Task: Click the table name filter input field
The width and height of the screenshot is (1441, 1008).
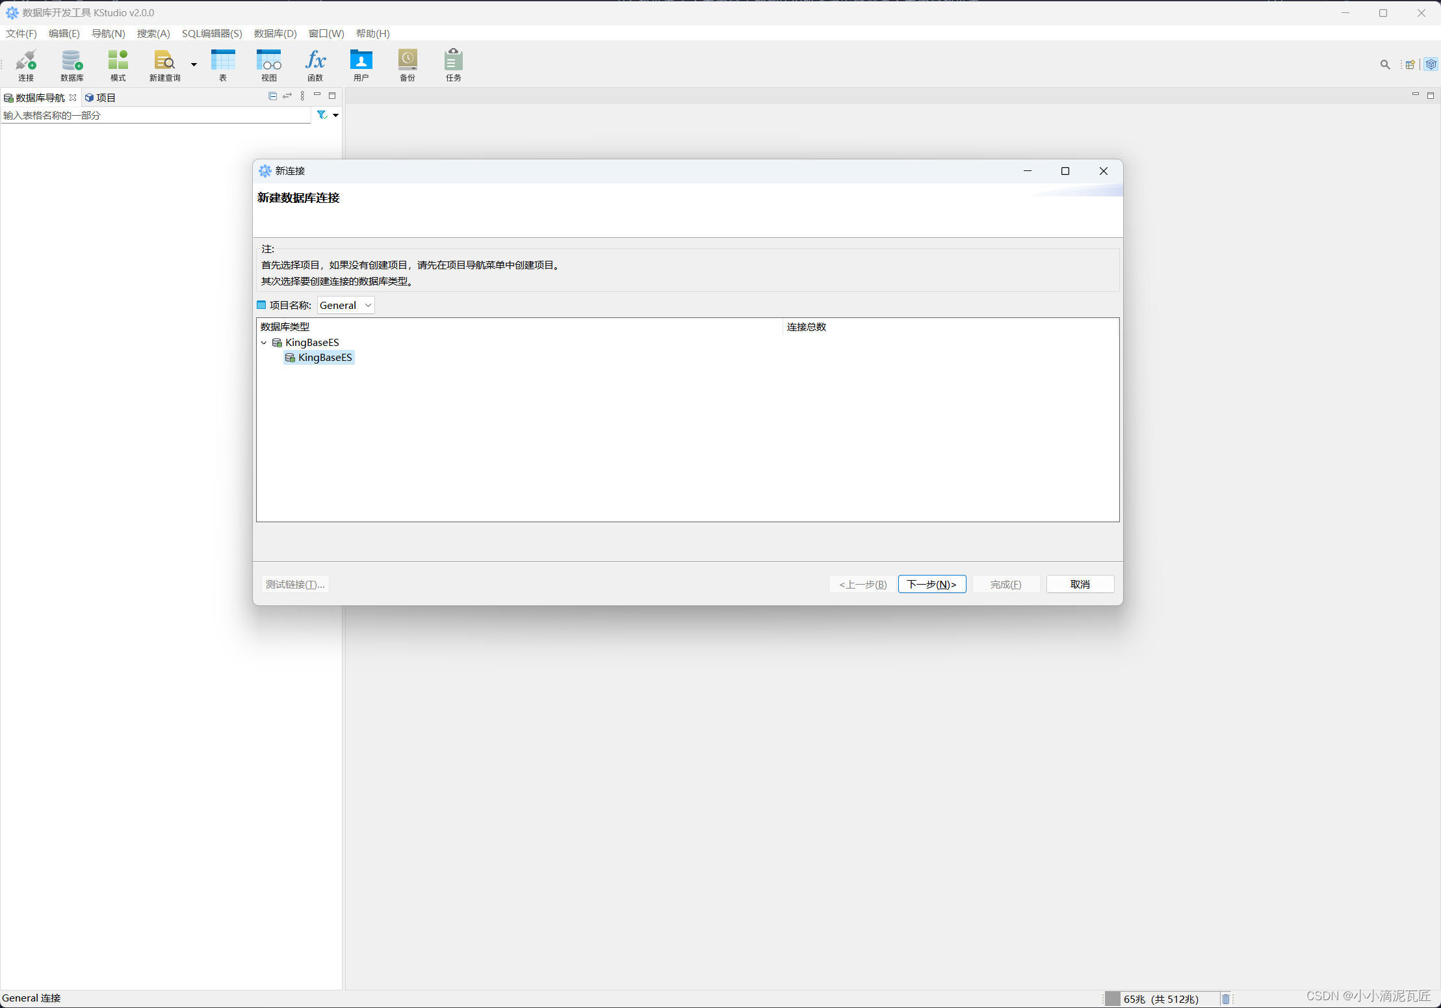Action: pyautogui.click(x=156, y=115)
